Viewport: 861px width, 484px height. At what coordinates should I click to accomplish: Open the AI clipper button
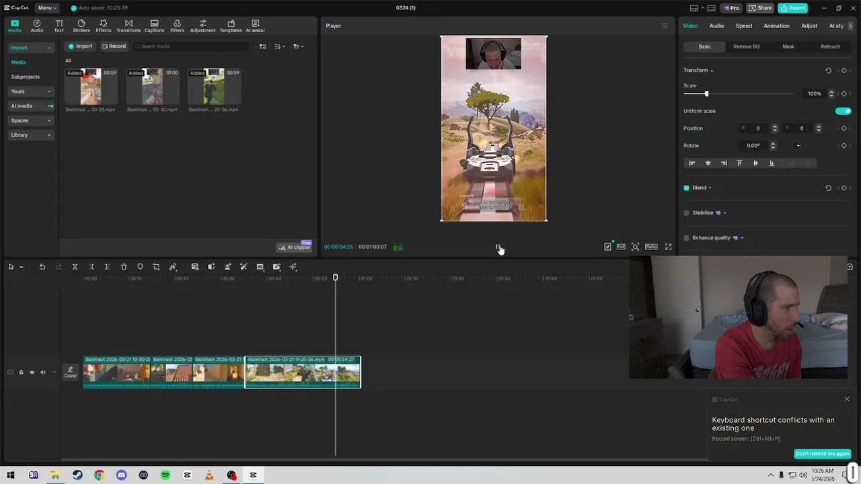coord(295,247)
